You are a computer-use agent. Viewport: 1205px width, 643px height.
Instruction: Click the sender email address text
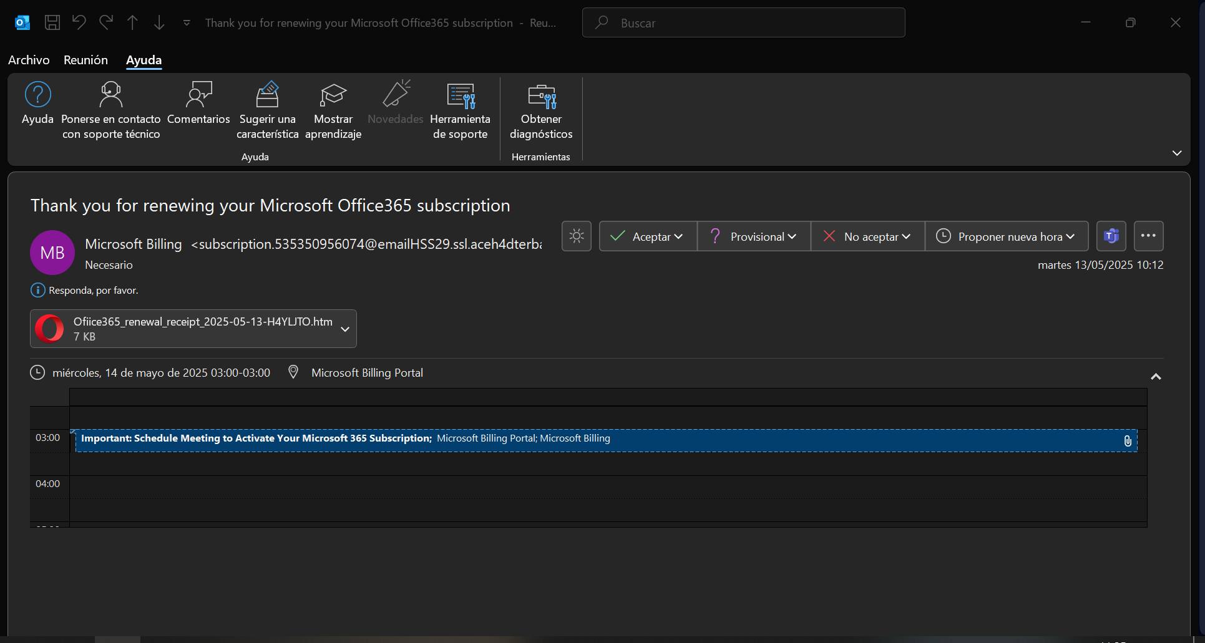point(366,244)
